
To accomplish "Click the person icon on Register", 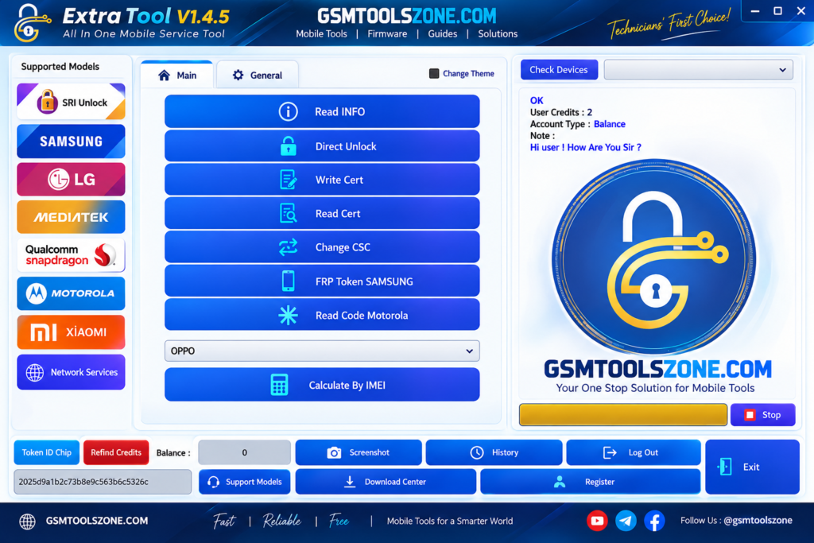I will tap(560, 482).
